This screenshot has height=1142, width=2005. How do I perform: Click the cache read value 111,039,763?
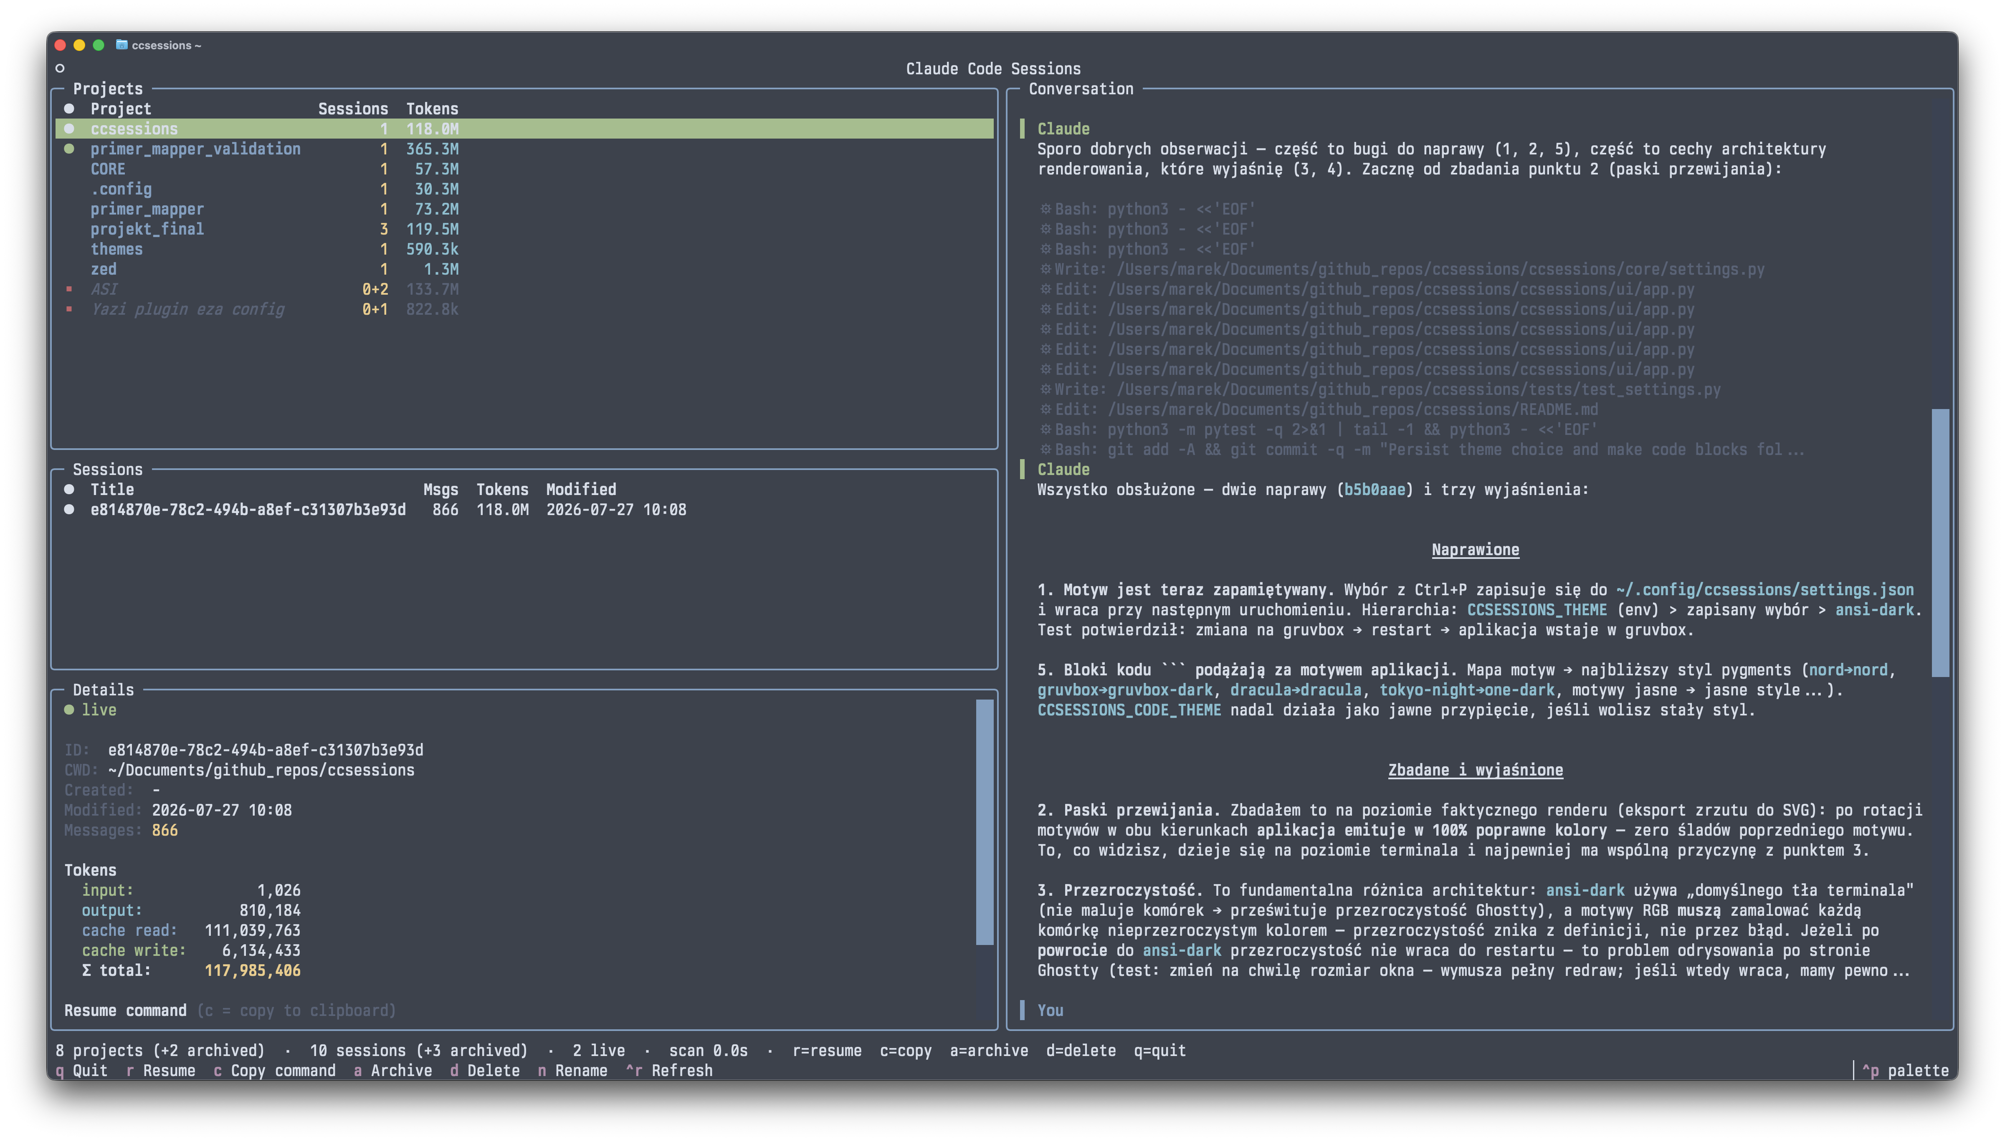(x=253, y=930)
